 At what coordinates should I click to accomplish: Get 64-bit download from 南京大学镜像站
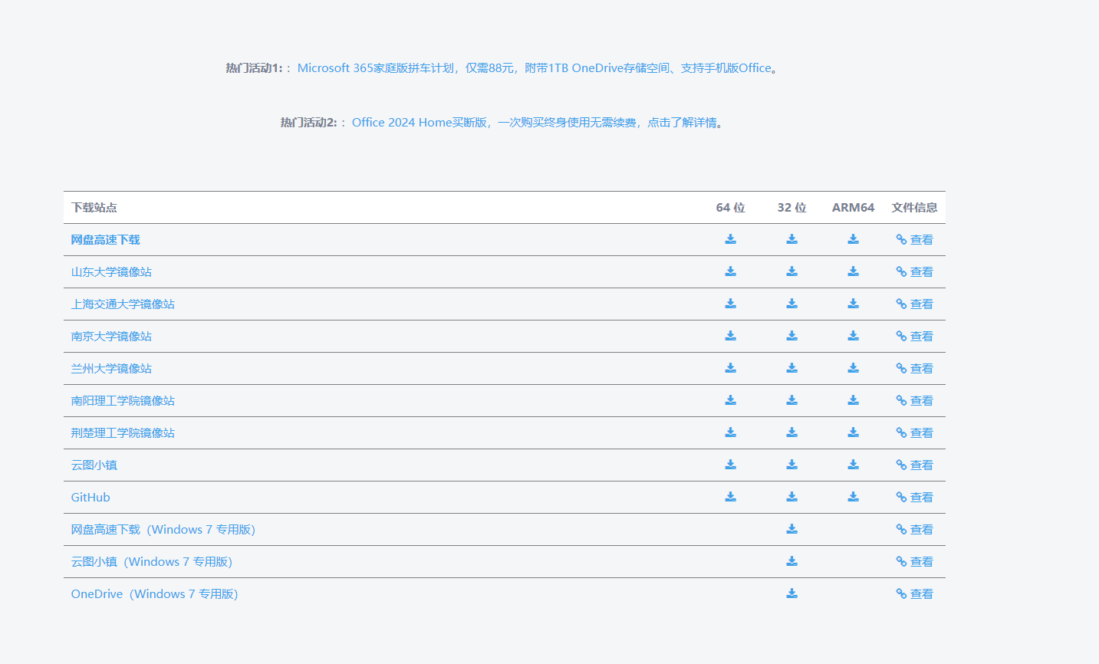(x=730, y=336)
